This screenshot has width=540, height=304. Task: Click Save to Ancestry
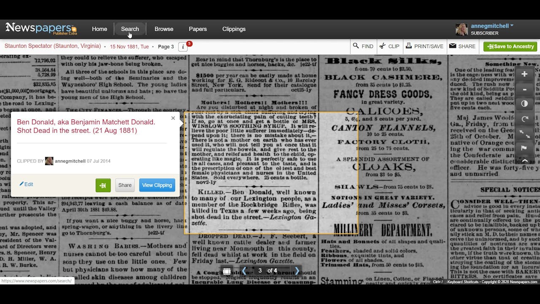point(510,46)
